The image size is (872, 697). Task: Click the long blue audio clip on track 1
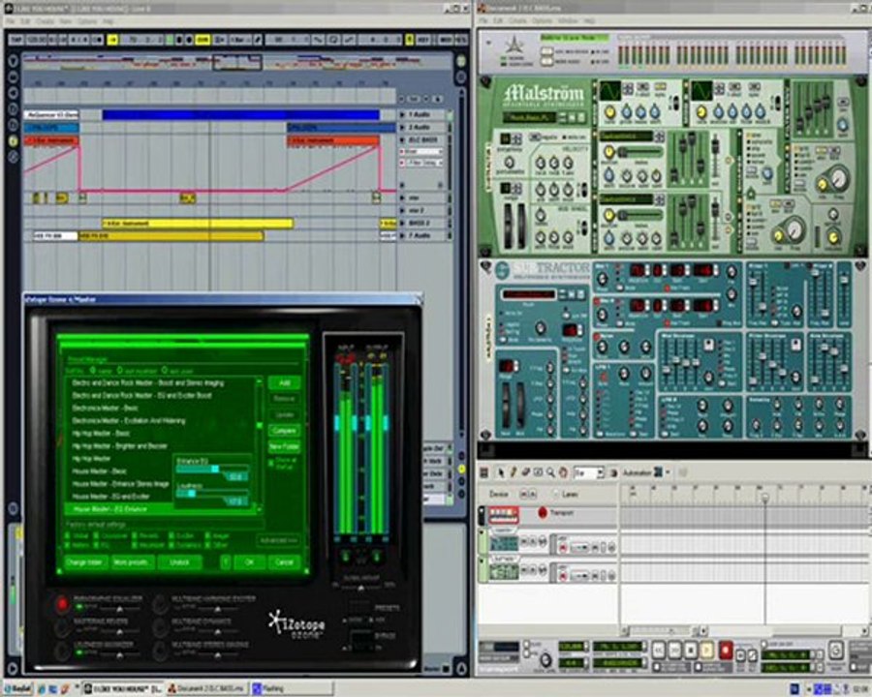[241, 115]
